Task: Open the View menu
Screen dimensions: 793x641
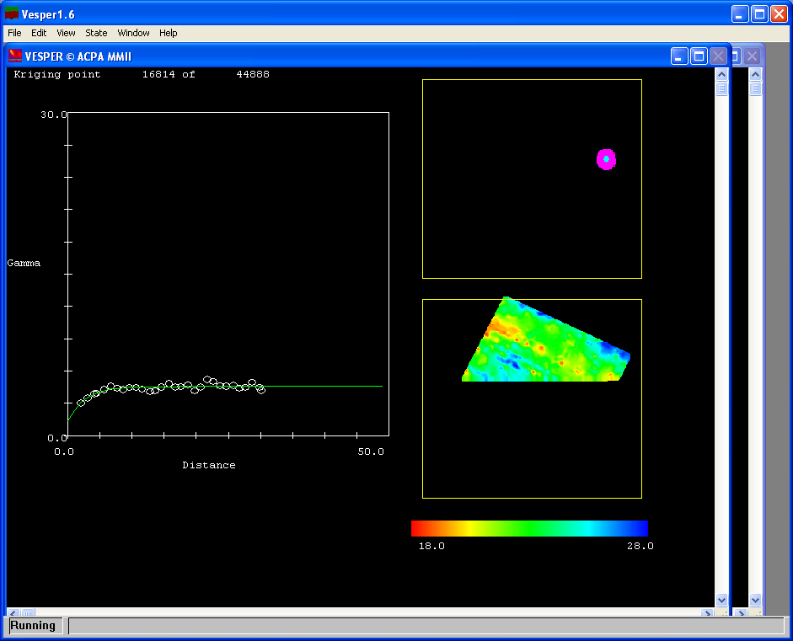Action: click(x=66, y=33)
